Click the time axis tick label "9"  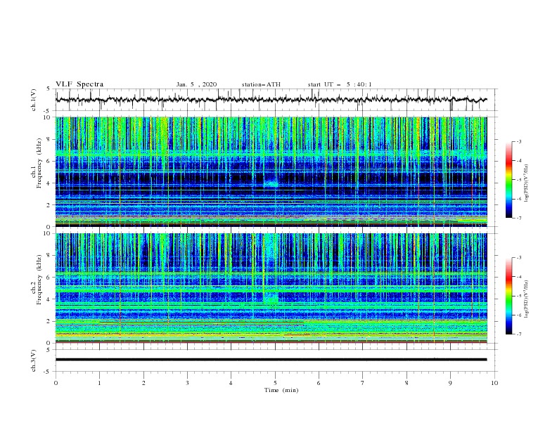(x=450, y=383)
